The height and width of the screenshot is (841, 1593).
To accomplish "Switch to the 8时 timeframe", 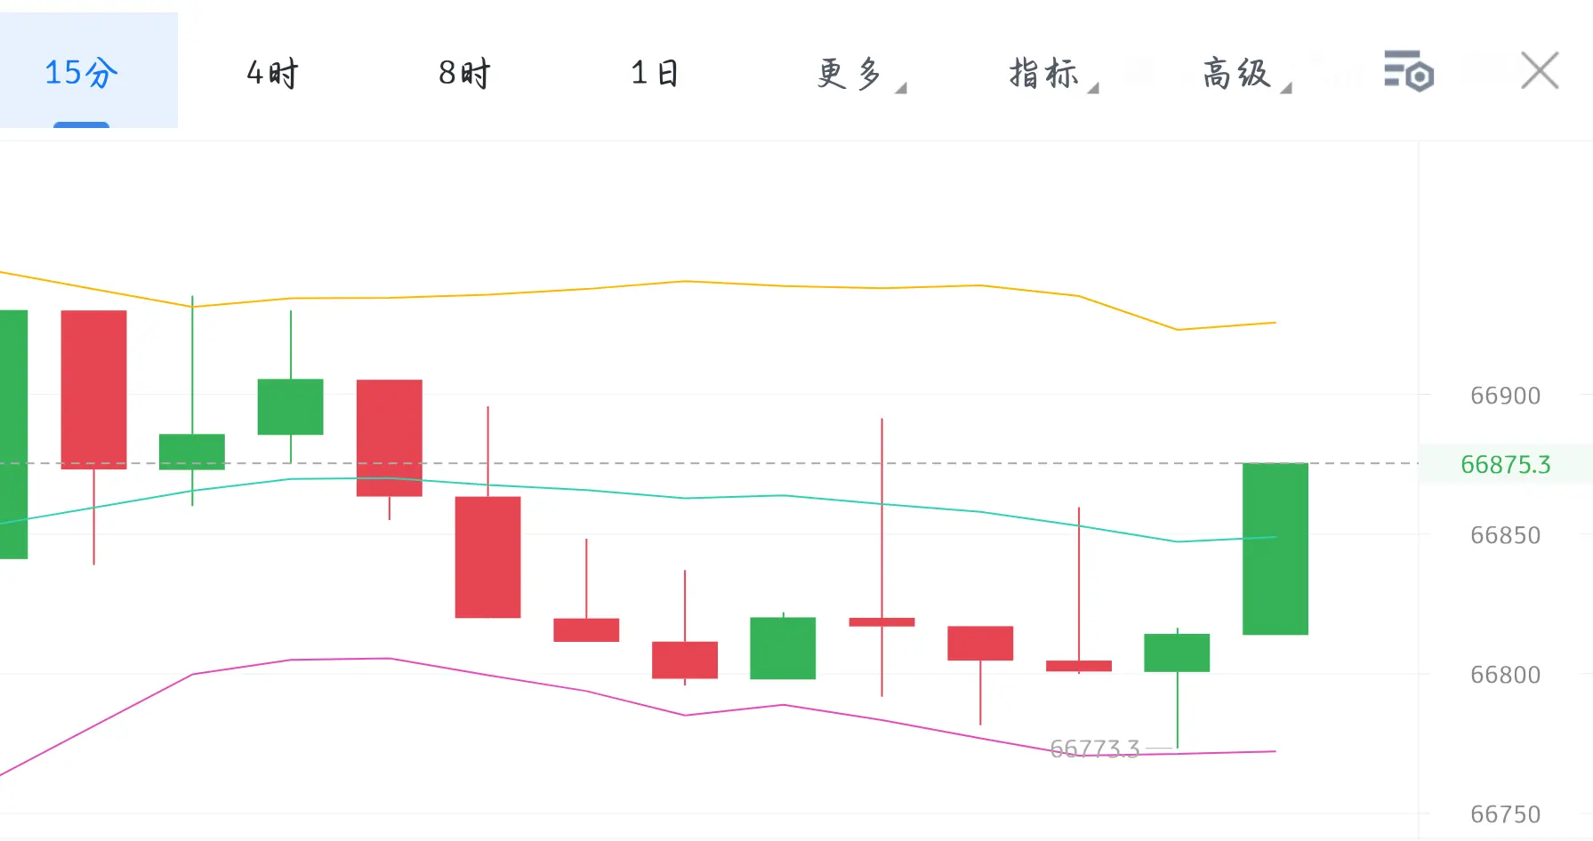I will point(464,73).
